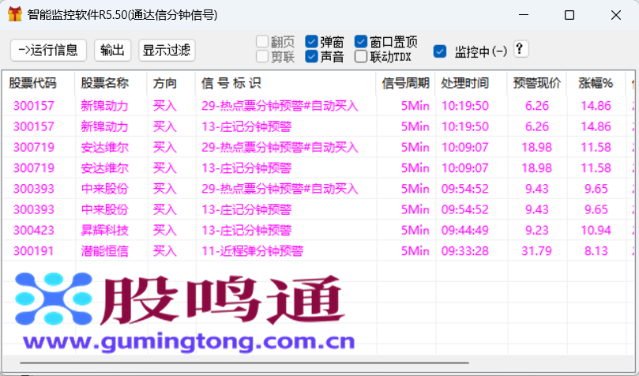
Task: Select stock code 300423
Action: (34, 230)
